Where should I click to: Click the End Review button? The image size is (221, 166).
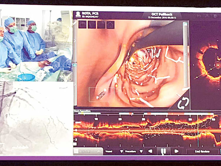click(x=202, y=152)
